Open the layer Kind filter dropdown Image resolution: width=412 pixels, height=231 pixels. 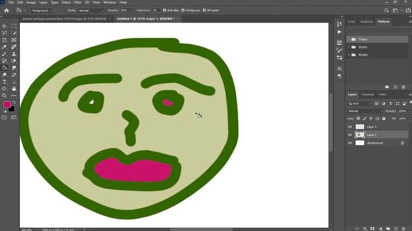pos(359,104)
